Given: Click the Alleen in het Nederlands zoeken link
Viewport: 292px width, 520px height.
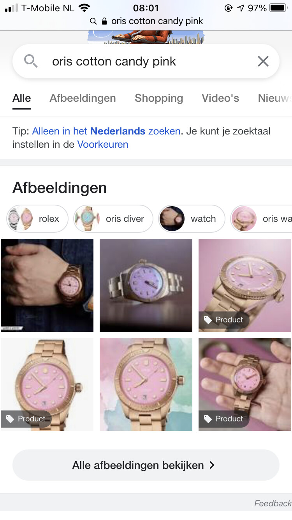Looking at the screenshot, I should click(x=106, y=131).
